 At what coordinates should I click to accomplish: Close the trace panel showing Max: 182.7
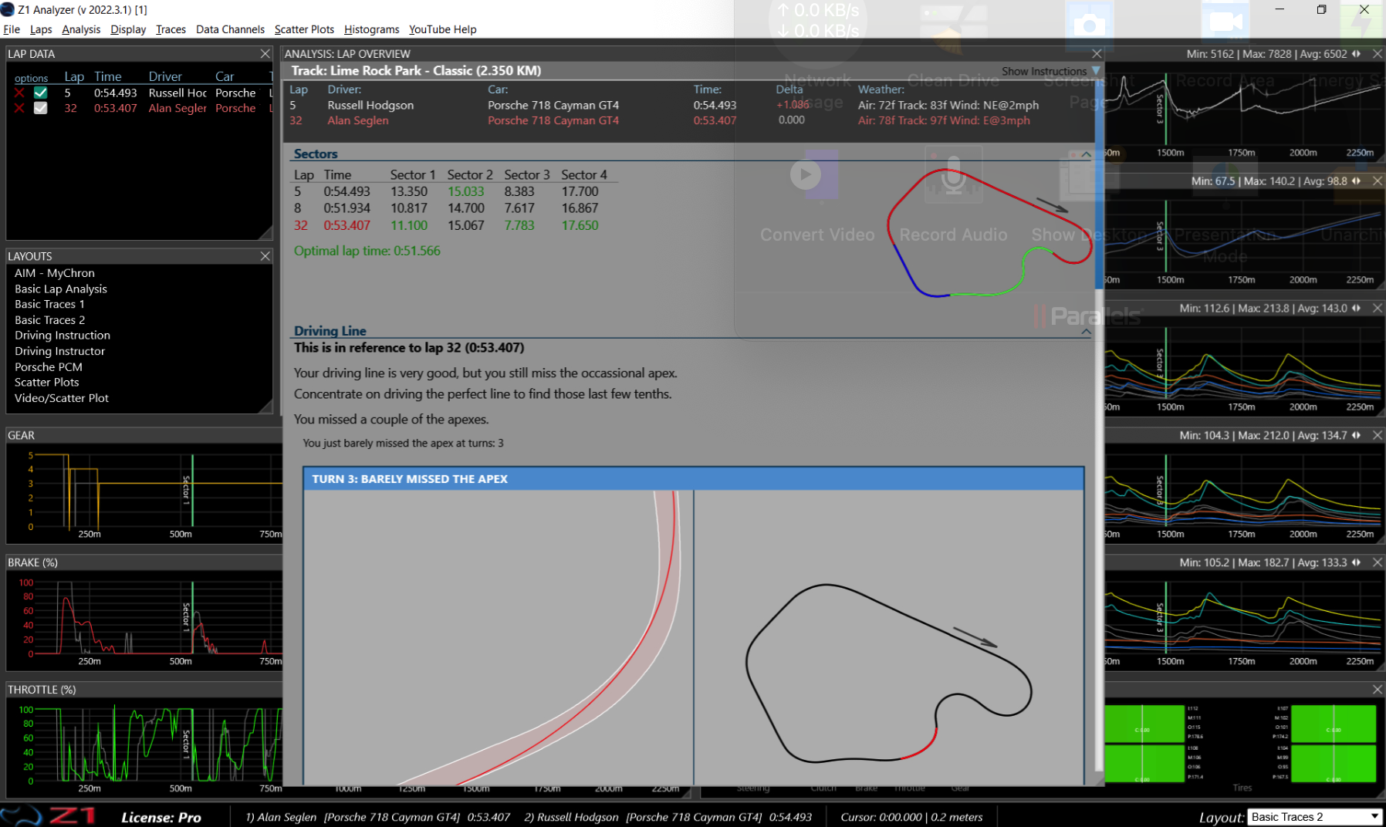[1378, 562]
